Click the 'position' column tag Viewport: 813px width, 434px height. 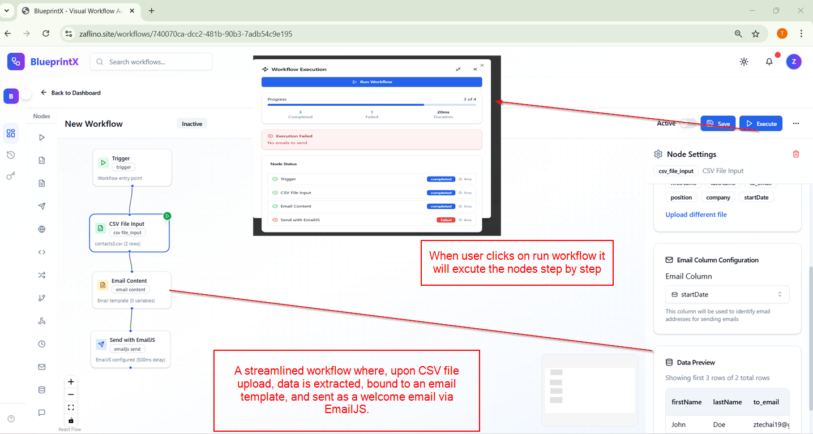pyautogui.click(x=681, y=197)
